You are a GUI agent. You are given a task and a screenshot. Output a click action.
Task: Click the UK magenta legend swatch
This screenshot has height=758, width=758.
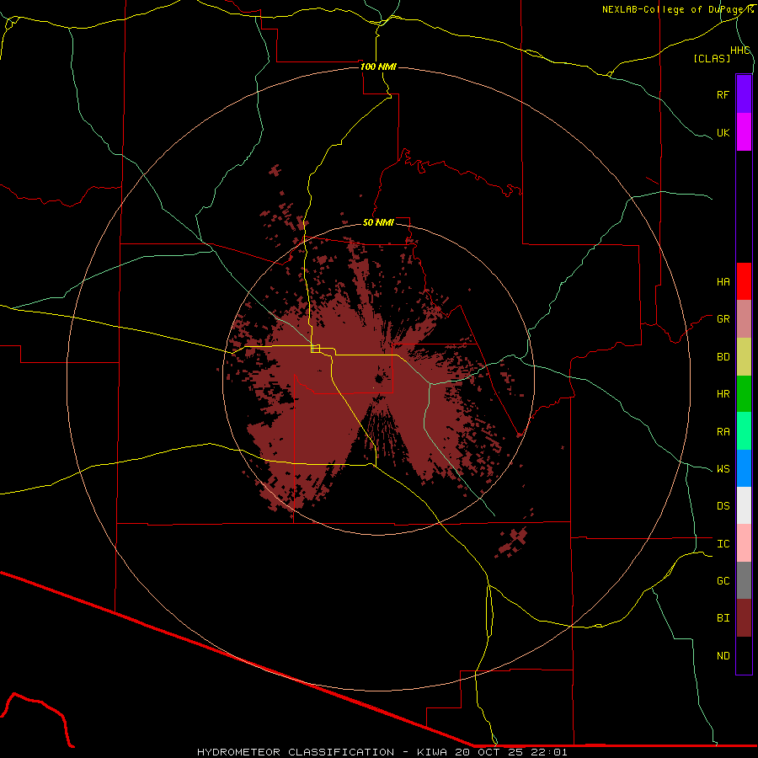point(744,132)
